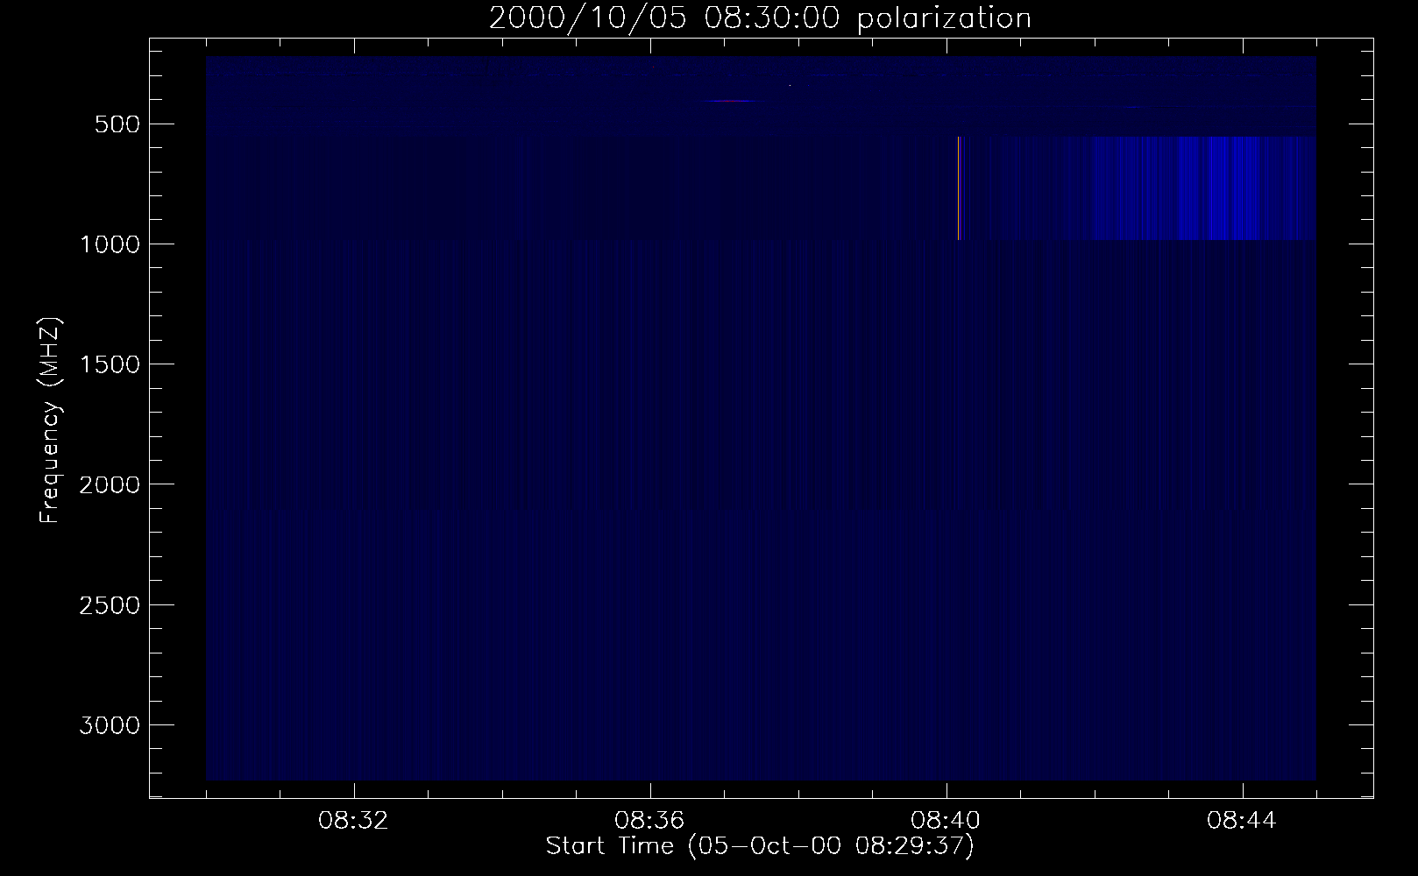Click the bright red-white burst line near 08:40

click(x=960, y=188)
